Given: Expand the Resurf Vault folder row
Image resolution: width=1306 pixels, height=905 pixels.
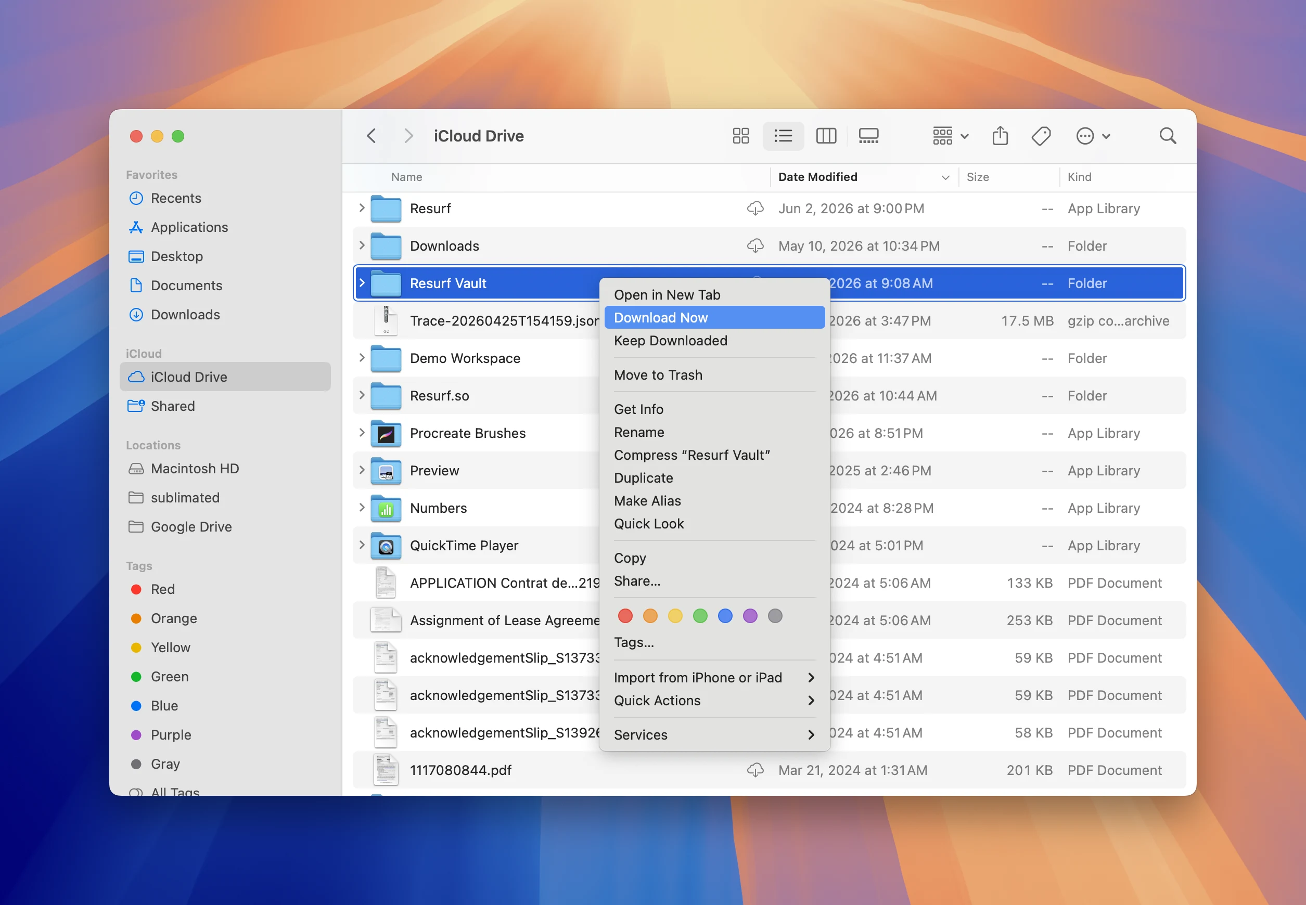Looking at the screenshot, I should [362, 283].
